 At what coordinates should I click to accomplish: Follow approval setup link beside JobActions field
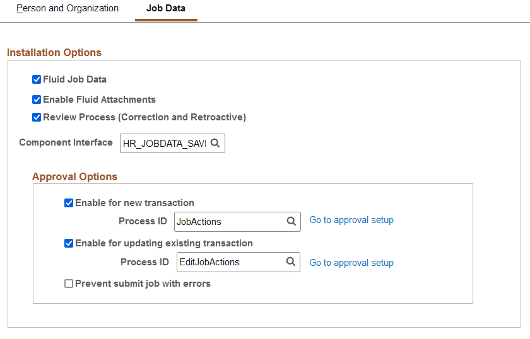pyautogui.click(x=351, y=221)
